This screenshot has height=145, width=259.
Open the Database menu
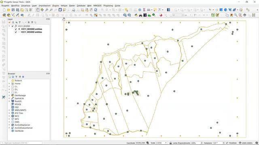[x=81, y=6]
